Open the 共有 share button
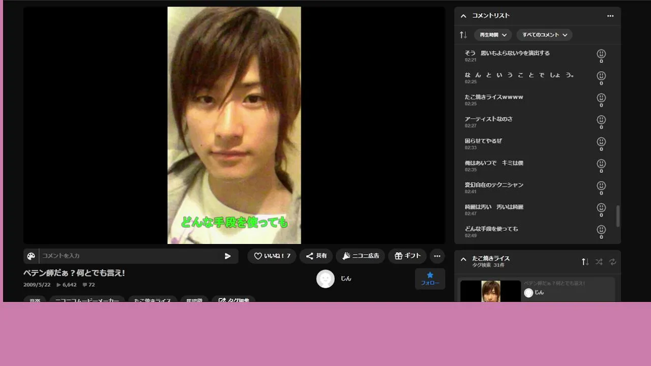This screenshot has height=366, width=651. click(316, 256)
